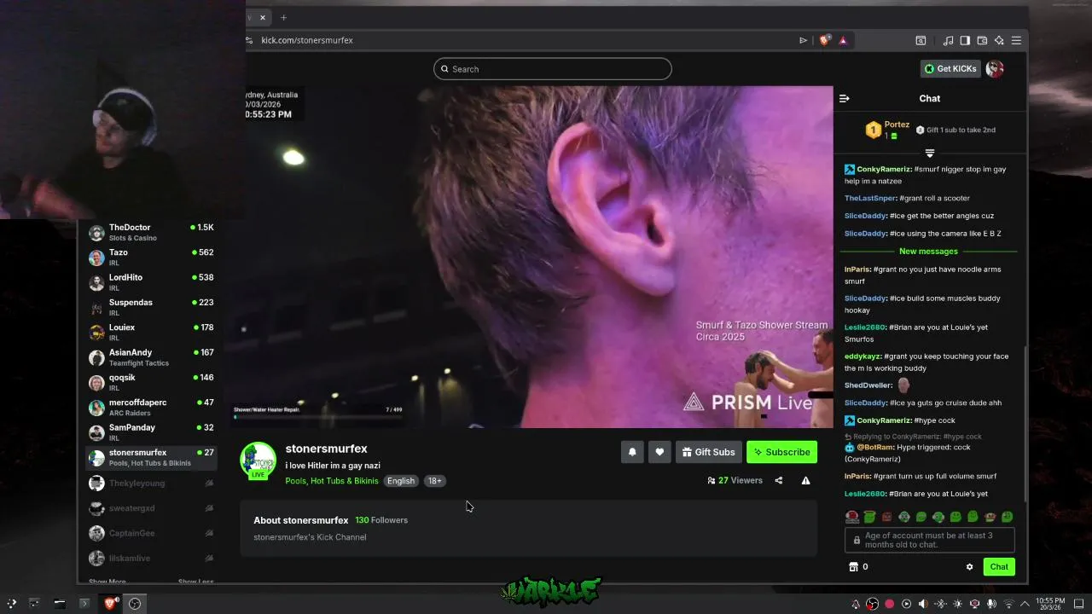The height and width of the screenshot is (614, 1092).
Task: Click the notification bell icon for stonersmurfex
Action: pyautogui.click(x=632, y=452)
